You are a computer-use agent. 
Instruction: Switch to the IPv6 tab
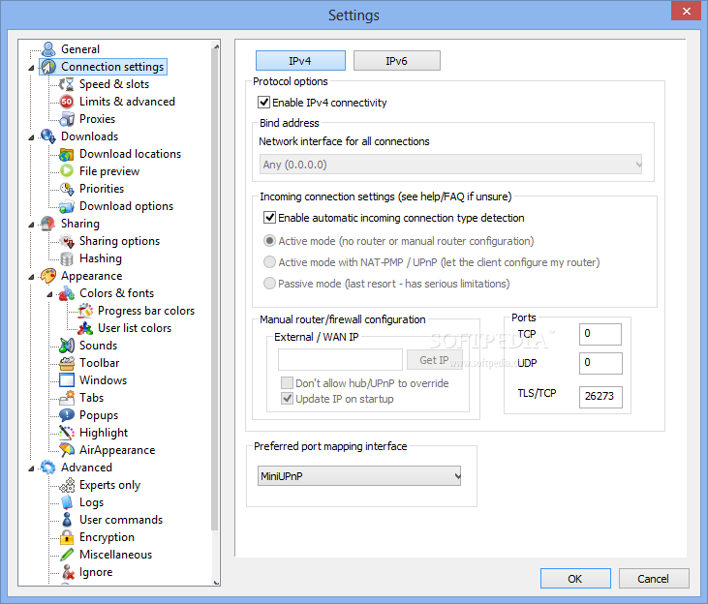pyautogui.click(x=396, y=61)
